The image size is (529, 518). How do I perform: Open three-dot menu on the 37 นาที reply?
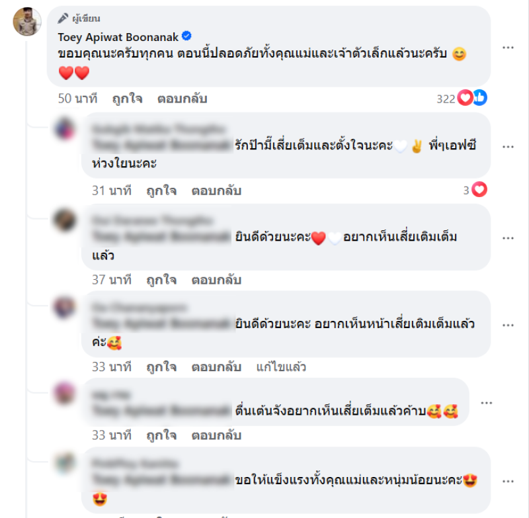[x=508, y=238]
